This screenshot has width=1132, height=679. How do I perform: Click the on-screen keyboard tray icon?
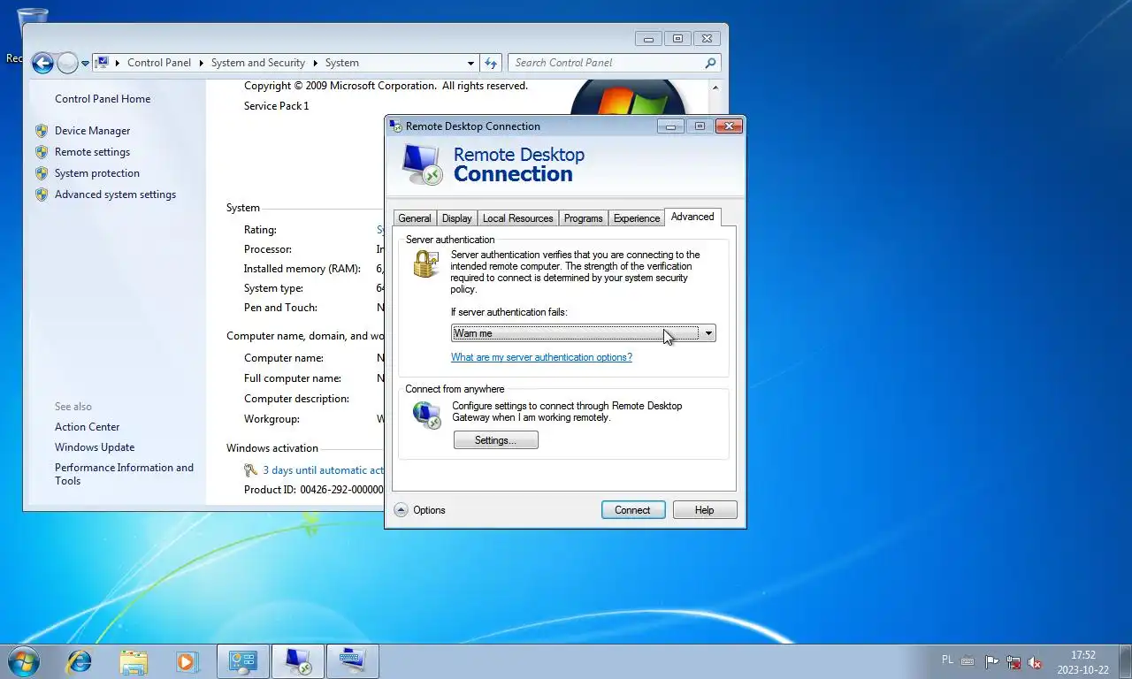(x=968, y=661)
